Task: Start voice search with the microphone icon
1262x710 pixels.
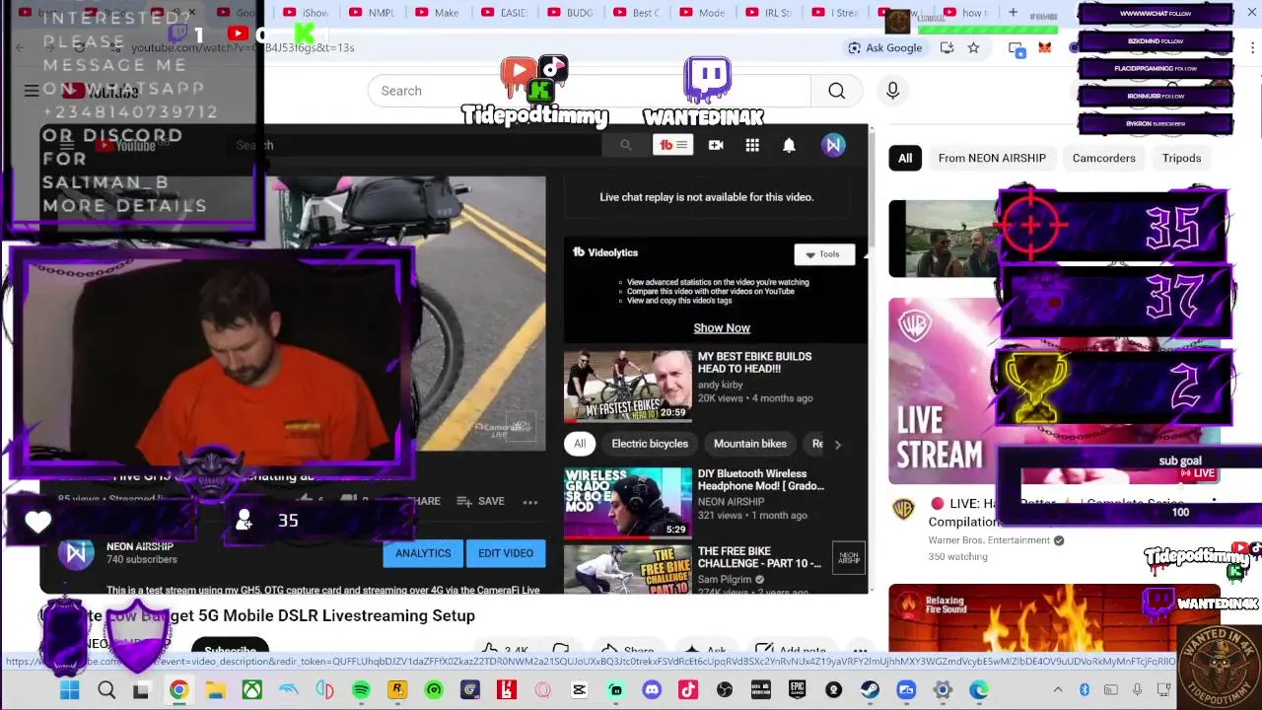Action: (892, 91)
